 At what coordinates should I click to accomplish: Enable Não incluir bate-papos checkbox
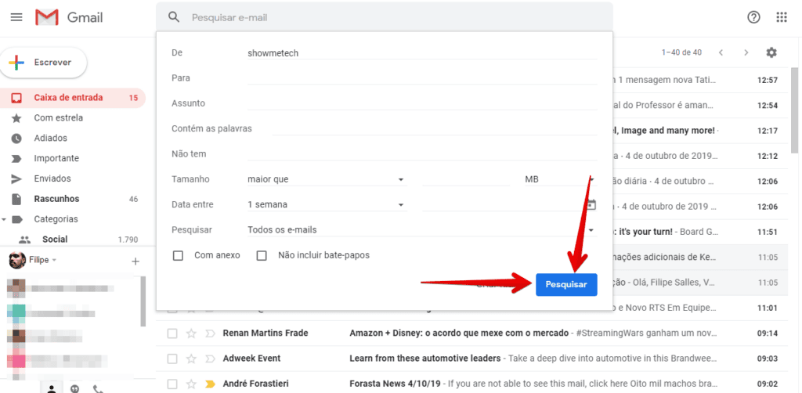point(262,255)
